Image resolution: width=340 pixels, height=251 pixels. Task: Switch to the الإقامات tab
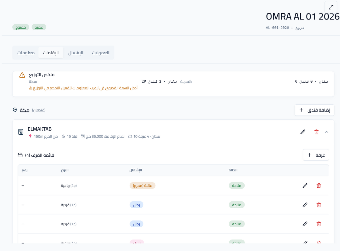click(51, 53)
